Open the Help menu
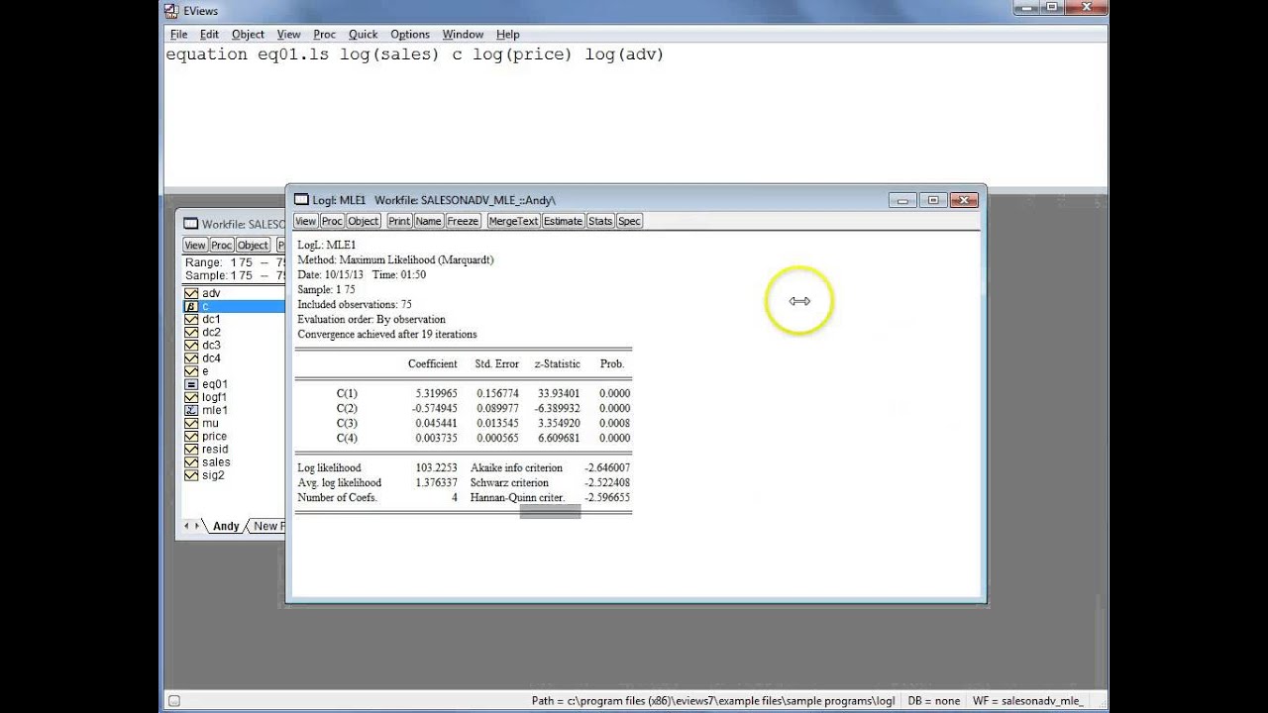Viewport: 1268px width, 713px height. click(x=507, y=35)
